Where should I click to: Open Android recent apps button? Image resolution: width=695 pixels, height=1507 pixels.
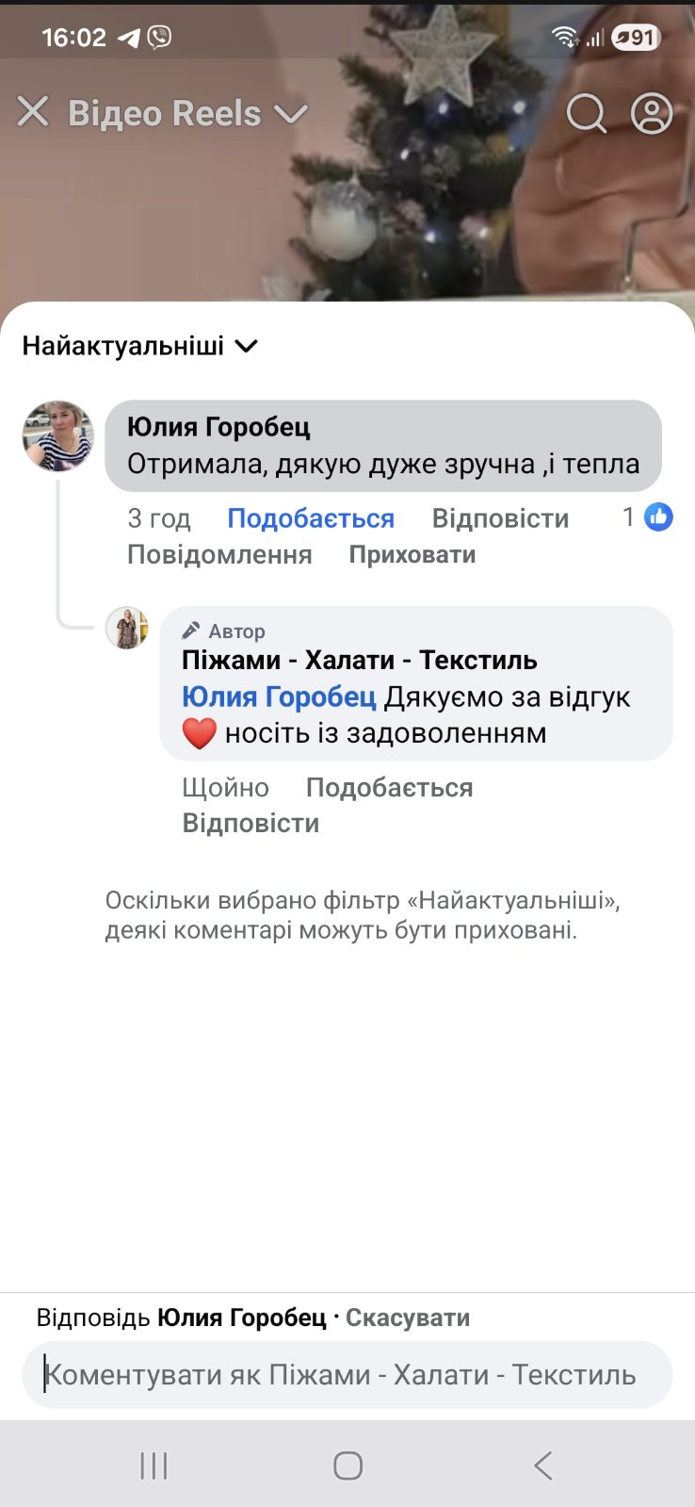click(154, 1466)
